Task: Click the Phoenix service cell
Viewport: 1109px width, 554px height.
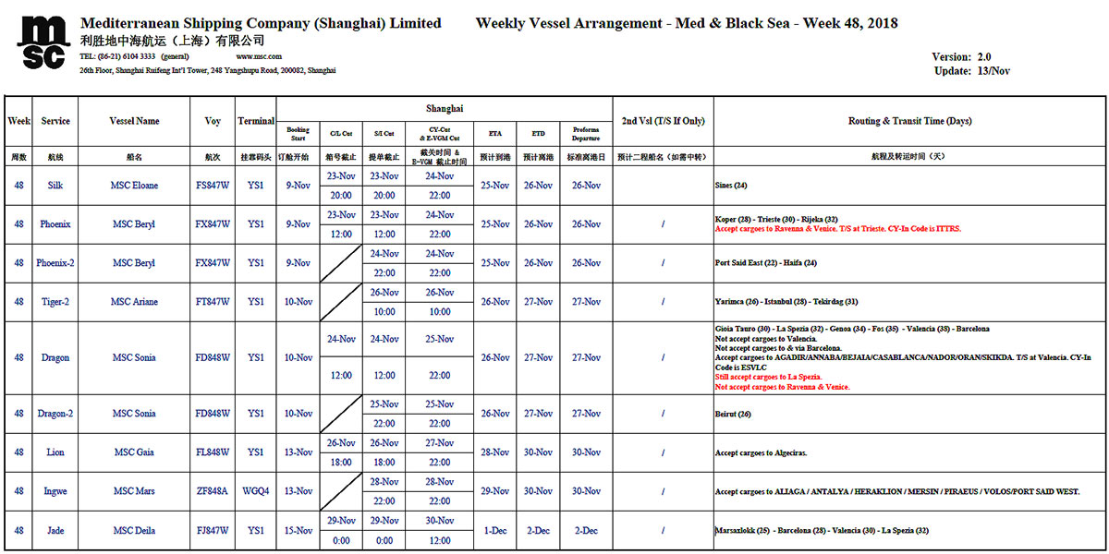Action: click(x=55, y=224)
